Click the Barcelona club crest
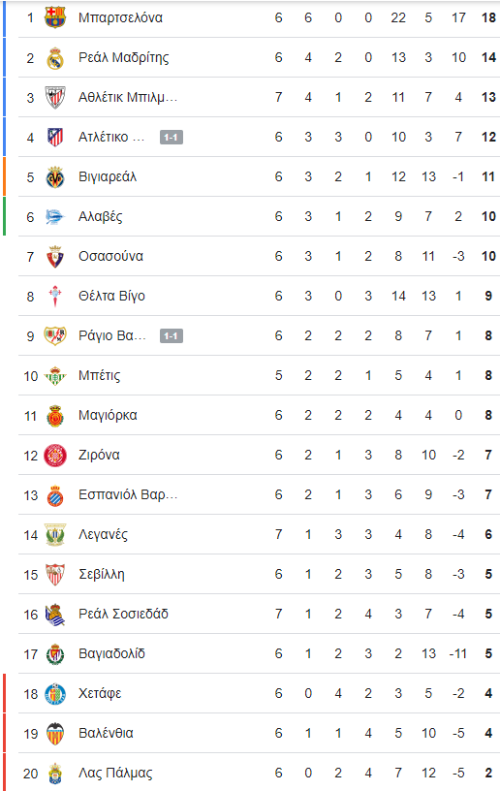Viewport: 500px width, 791px height. [x=55, y=17]
